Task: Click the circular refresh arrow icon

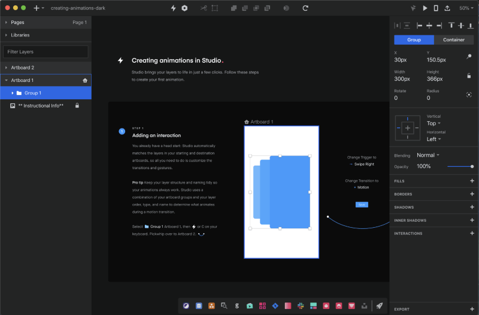Action: (x=305, y=8)
